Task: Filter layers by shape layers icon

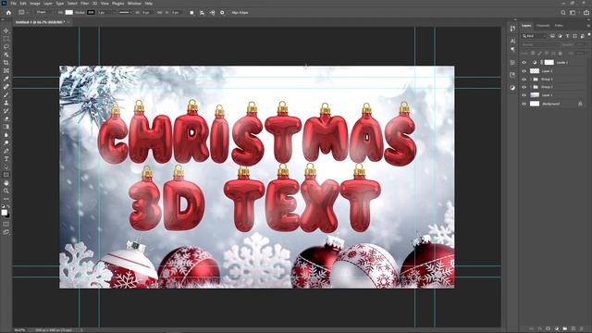Action: (x=575, y=36)
